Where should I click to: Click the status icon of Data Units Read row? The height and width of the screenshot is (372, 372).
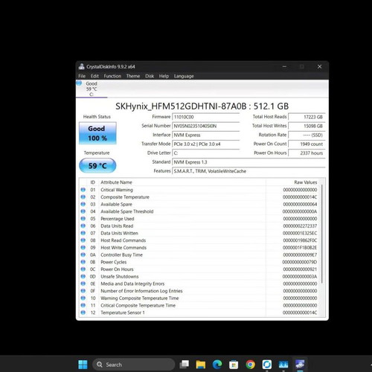(x=83, y=226)
